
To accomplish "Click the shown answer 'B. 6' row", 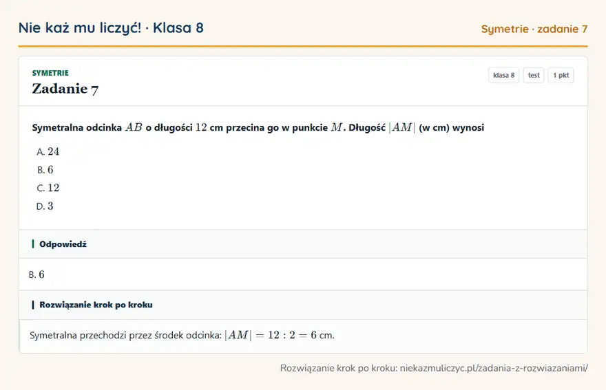I will click(303, 274).
